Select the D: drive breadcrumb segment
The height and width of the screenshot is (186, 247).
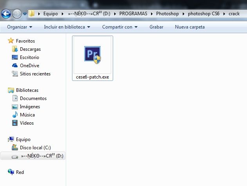click(89, 14)
